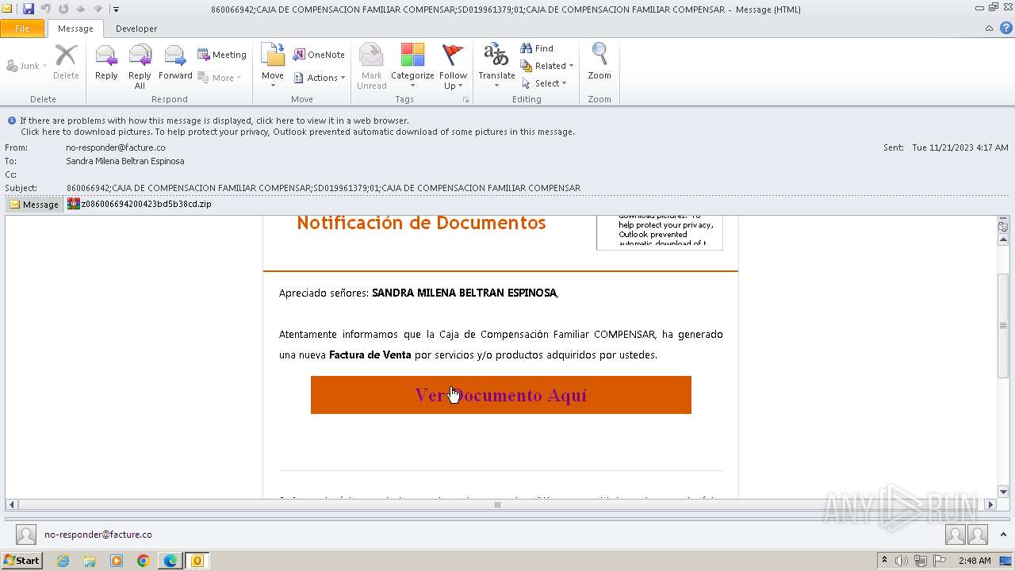Image resolution: width=1015 pixels, height=571 pixels.
Task: Click the Reply icon in ribbon
Action: 106,63
